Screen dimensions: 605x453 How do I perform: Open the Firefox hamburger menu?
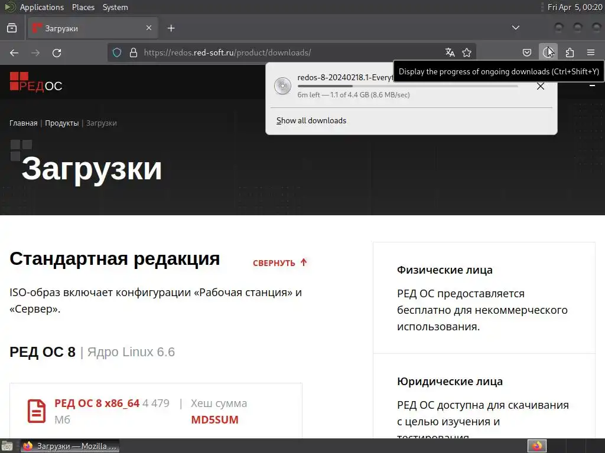point(591,52)
